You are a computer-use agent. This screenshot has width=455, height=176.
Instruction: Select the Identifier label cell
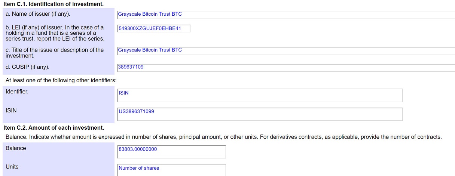(58, 95)
